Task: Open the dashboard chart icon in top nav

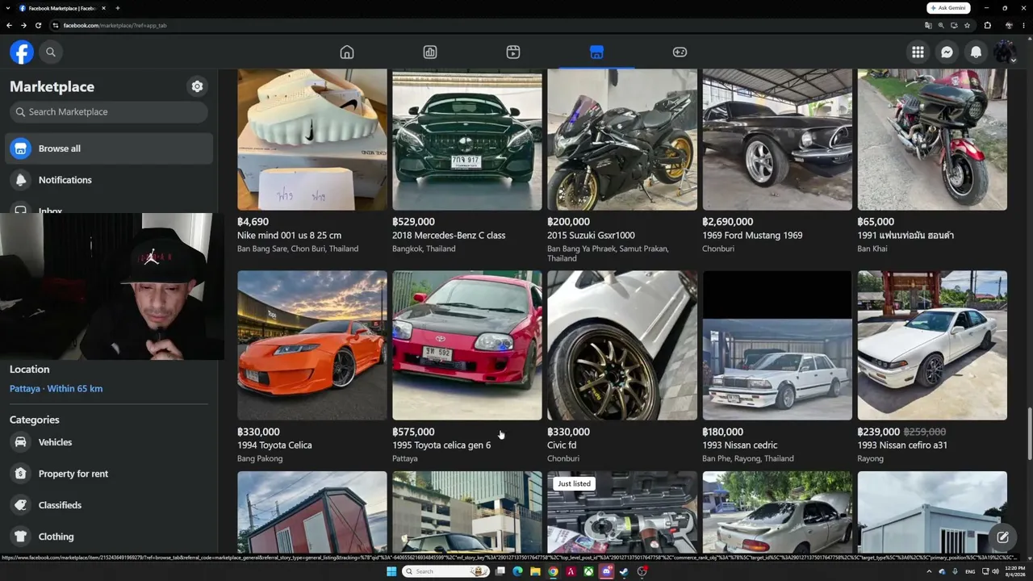Action: [x=430, y=52]
